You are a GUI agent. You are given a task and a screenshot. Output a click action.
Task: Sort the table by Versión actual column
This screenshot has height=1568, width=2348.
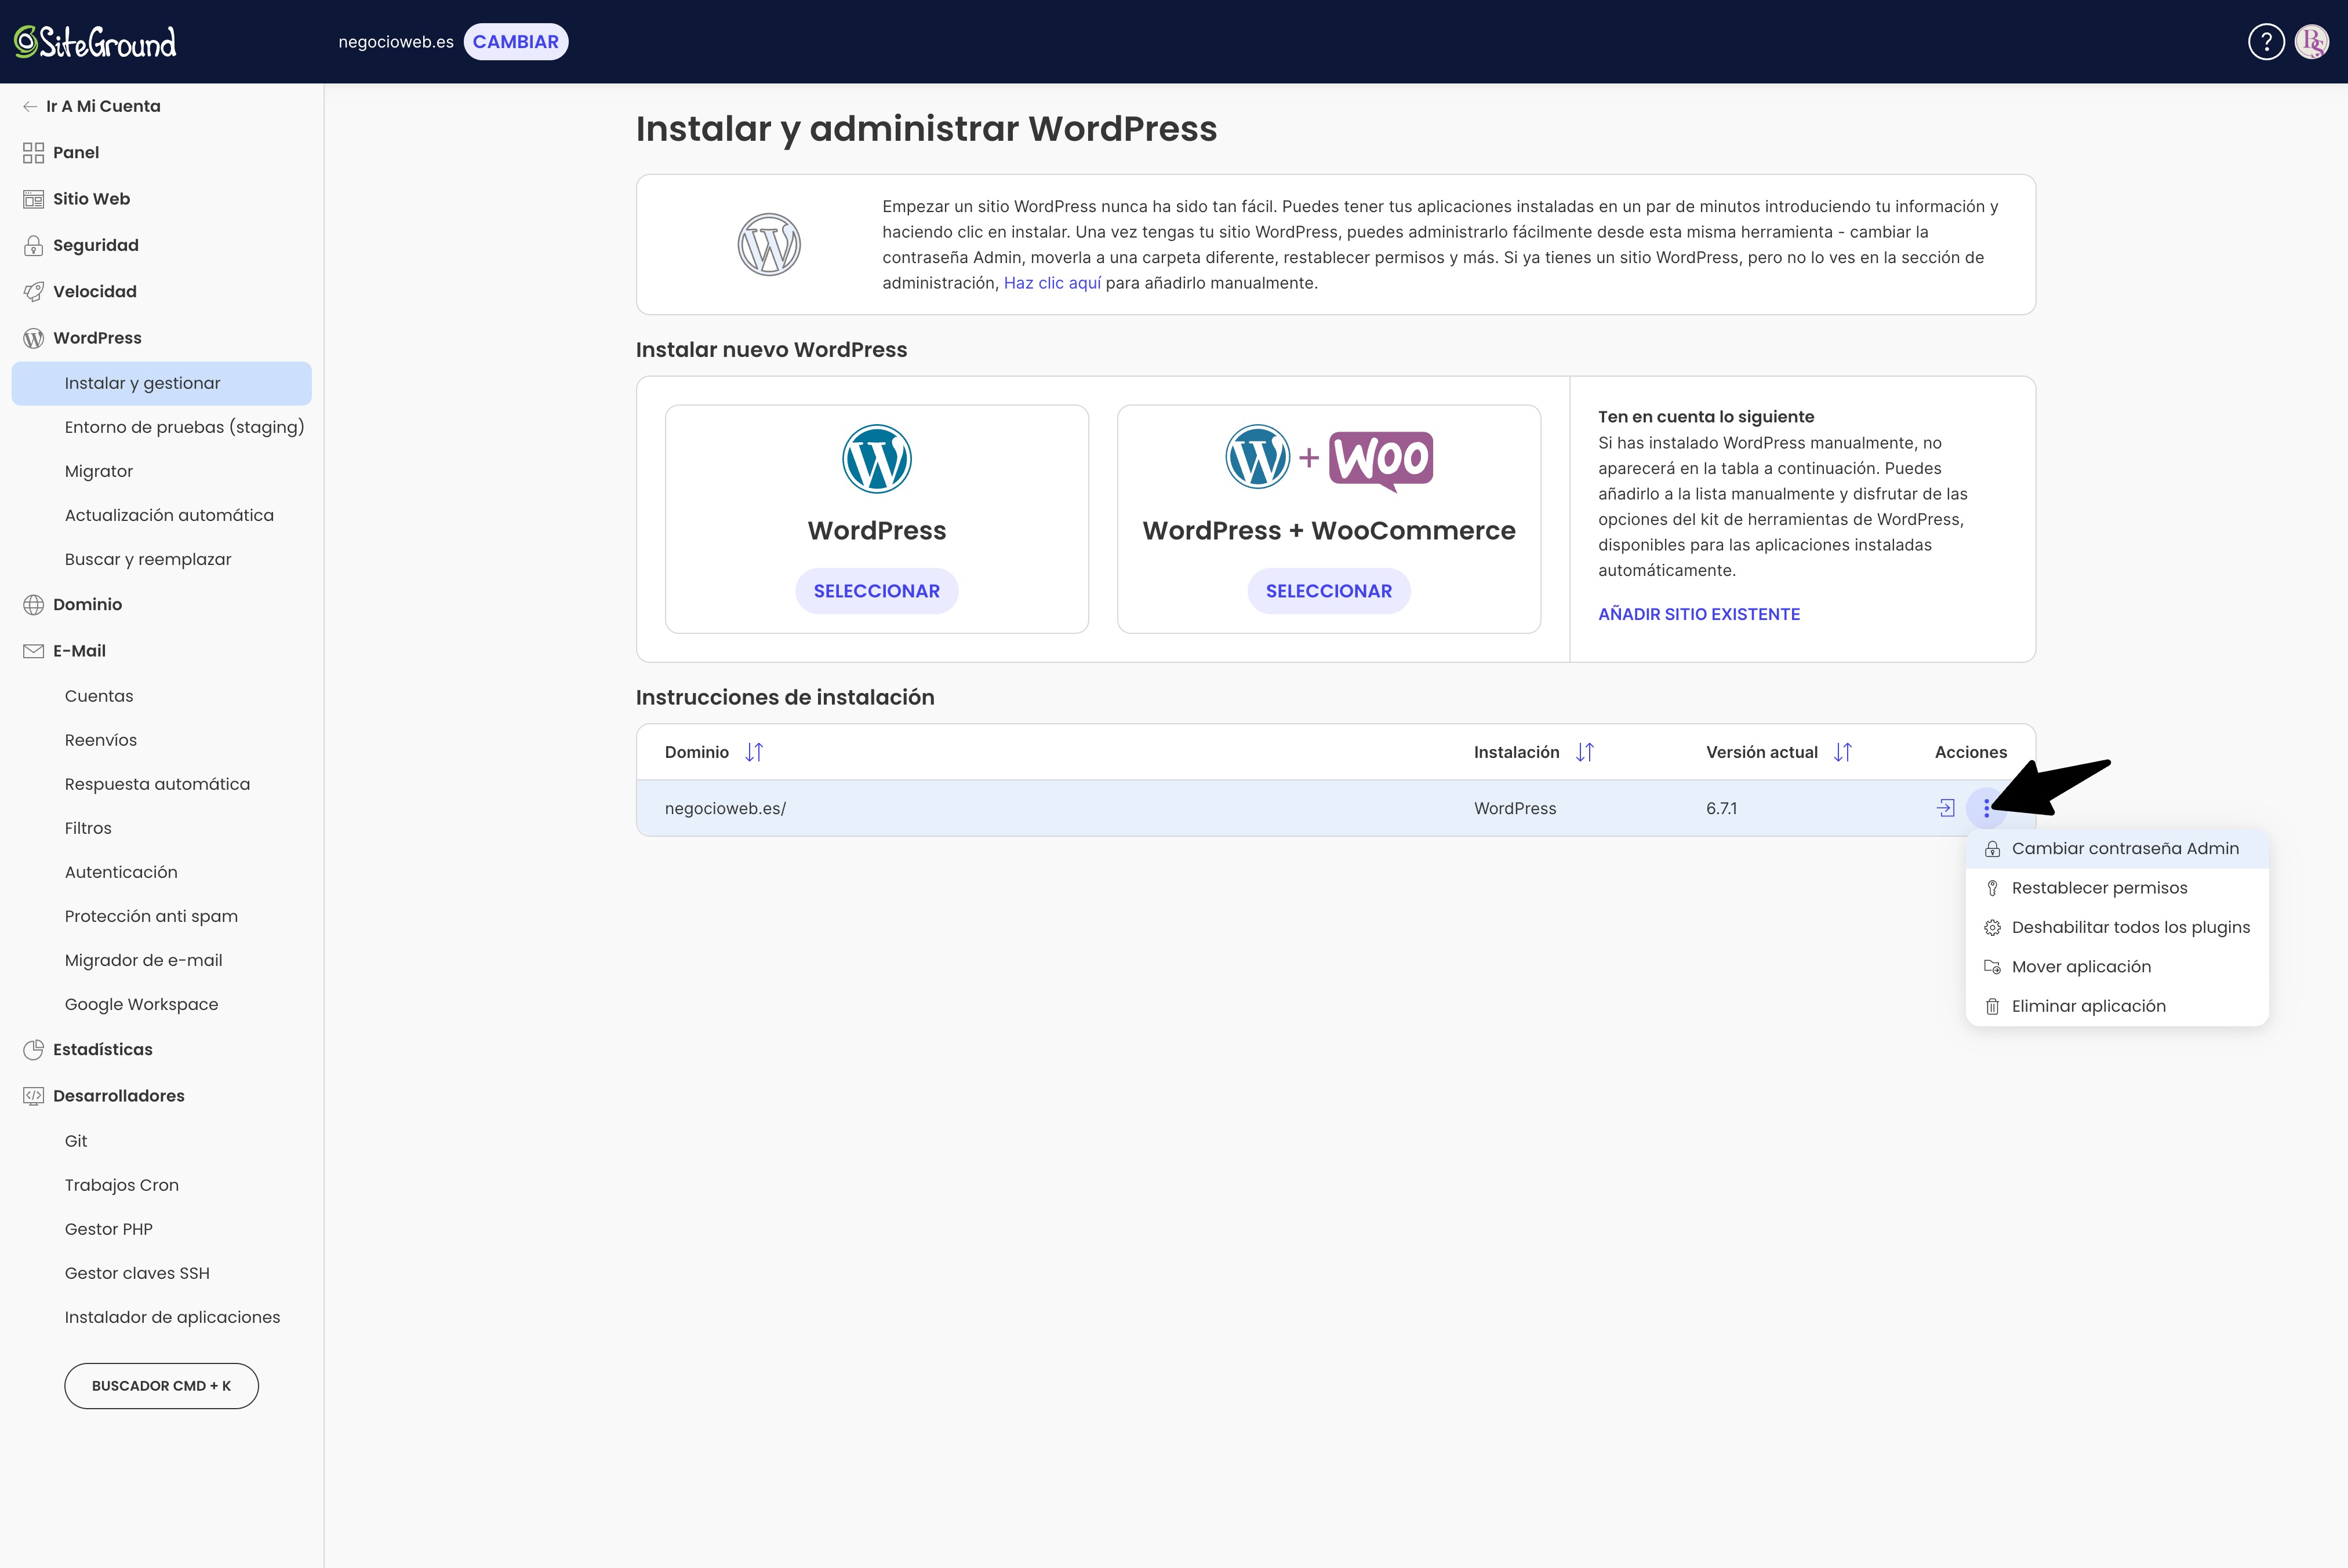[1843, 752]
